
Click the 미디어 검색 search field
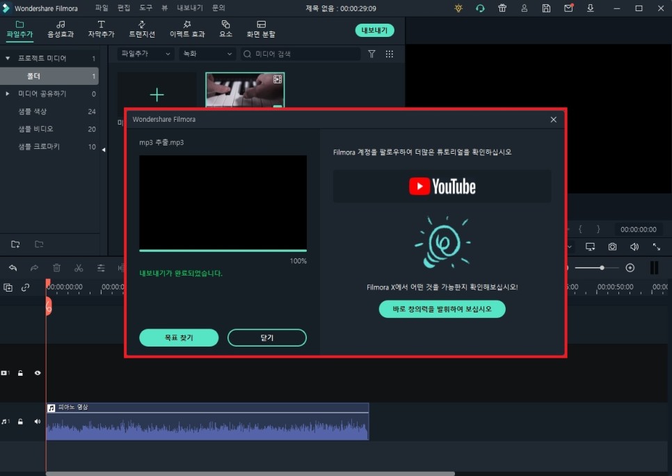[301, 54]
